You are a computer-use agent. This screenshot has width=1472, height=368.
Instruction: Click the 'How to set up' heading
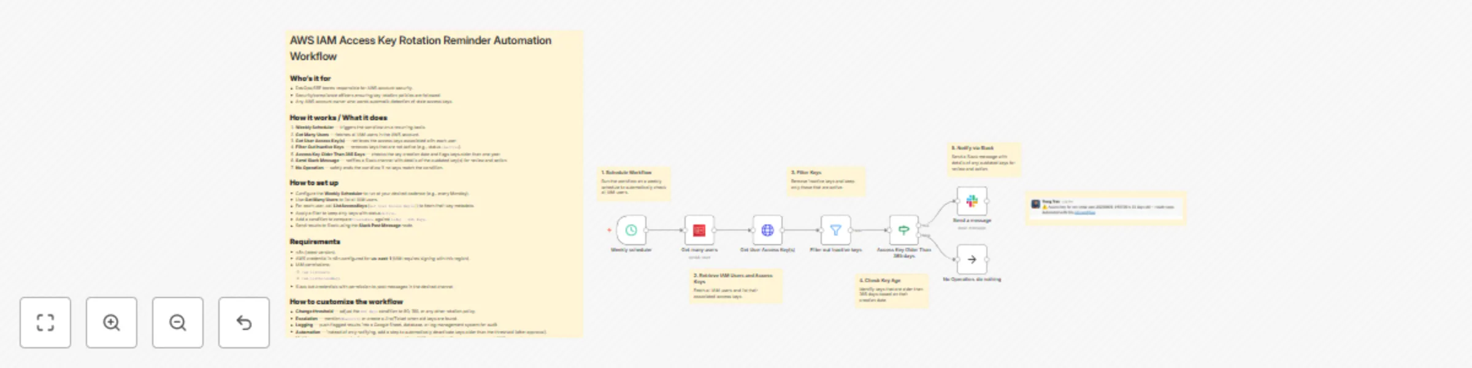(314, 183)
